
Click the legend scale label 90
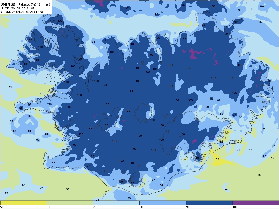coord(188,207)
